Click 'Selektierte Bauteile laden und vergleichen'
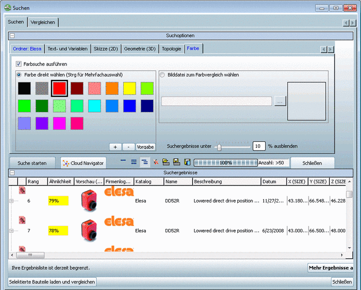 [x=52, y=282]
